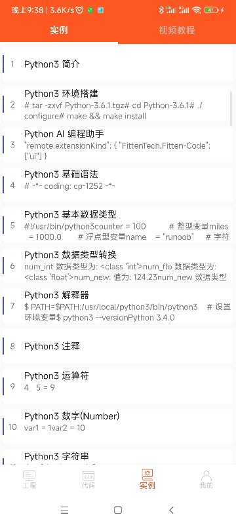Open lesson Python3 字符串

pyautogui.click(x=117, y=457)
